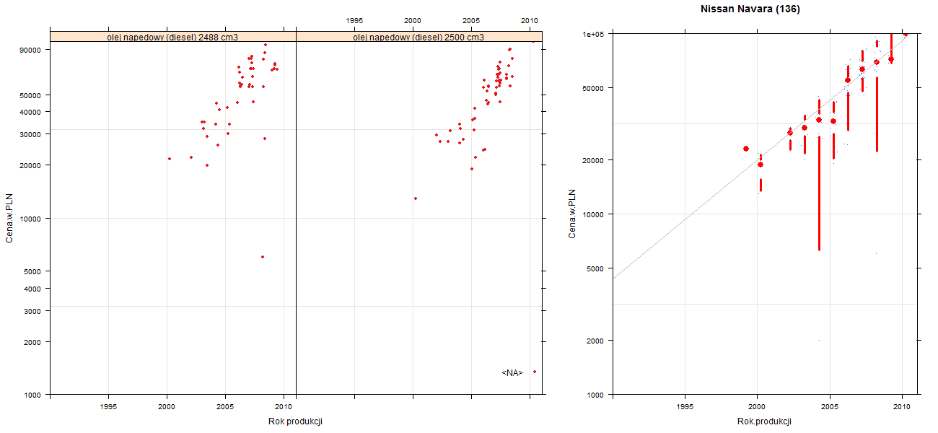Click year tick "2005" under the Nissan Navara chart
The image size is (938, 433).
click(x=830, y=408)
